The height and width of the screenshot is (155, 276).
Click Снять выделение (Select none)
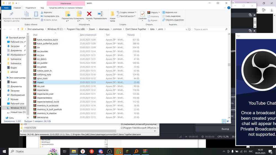pos(171,16)
